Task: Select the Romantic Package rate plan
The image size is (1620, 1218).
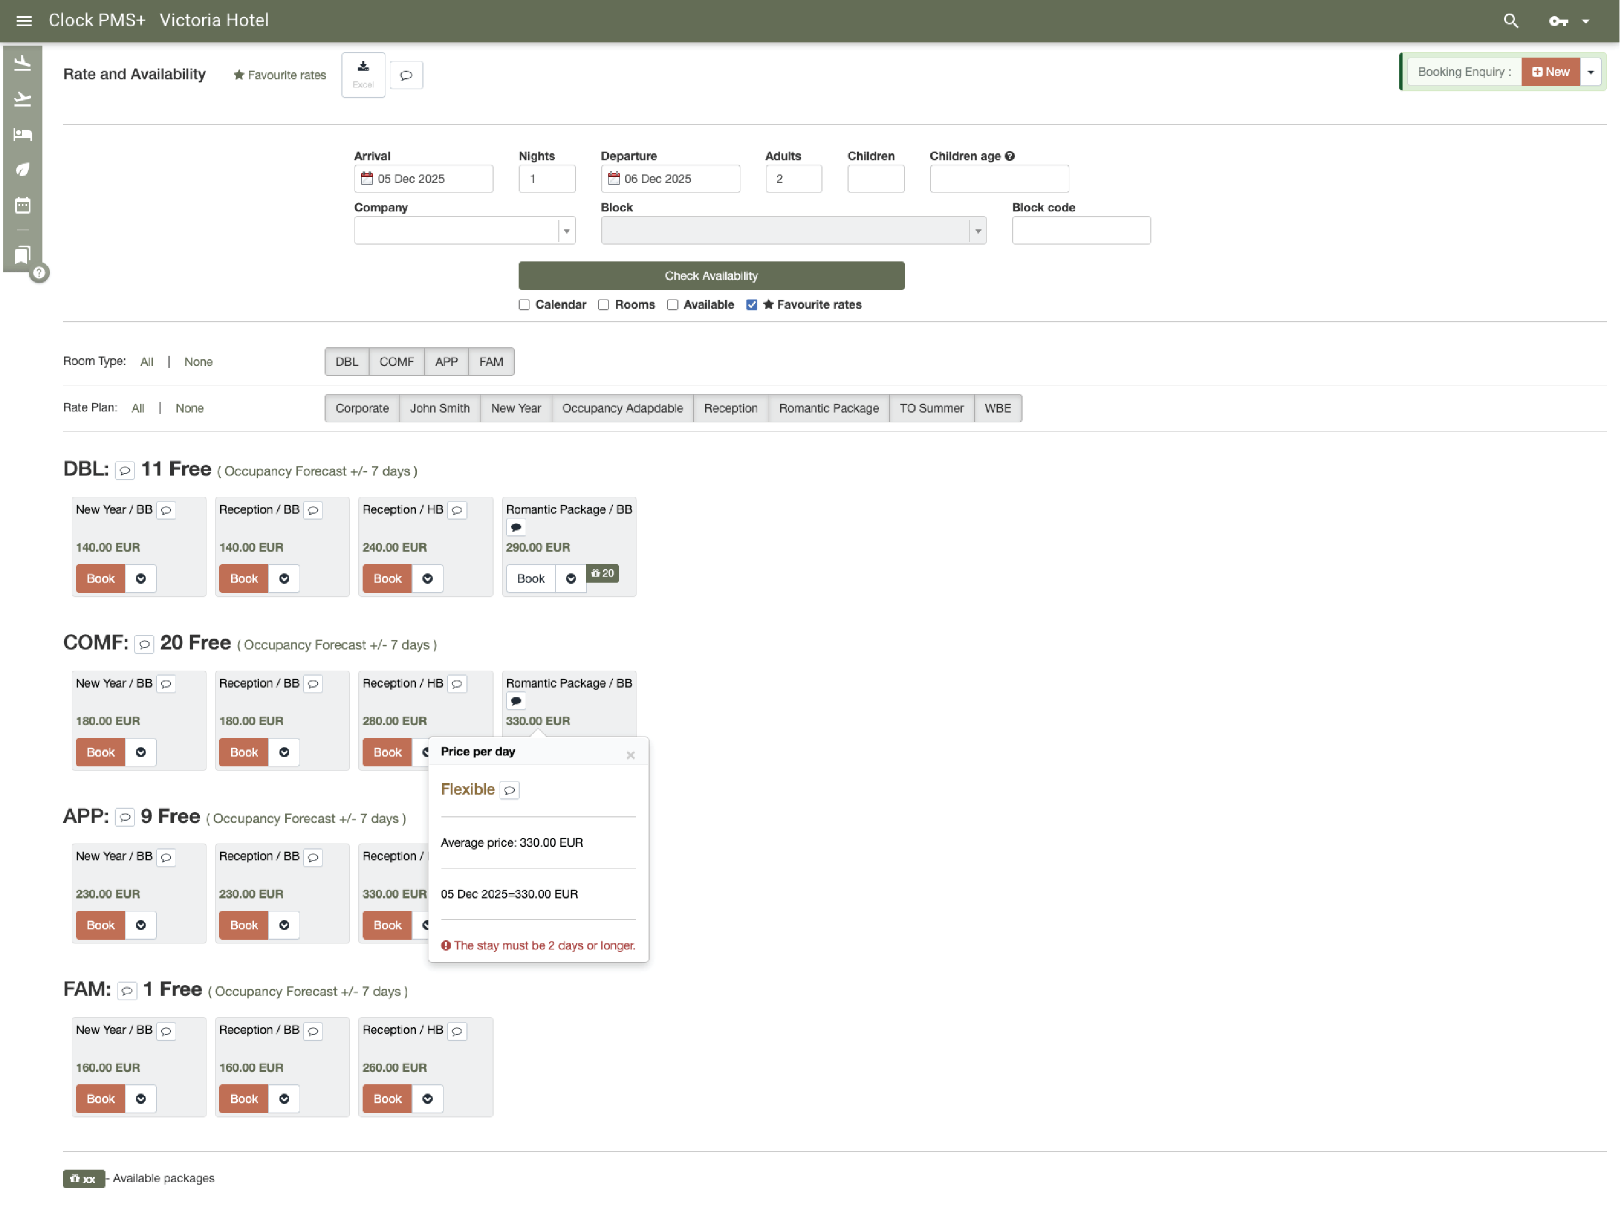Action: pos(828,408)
